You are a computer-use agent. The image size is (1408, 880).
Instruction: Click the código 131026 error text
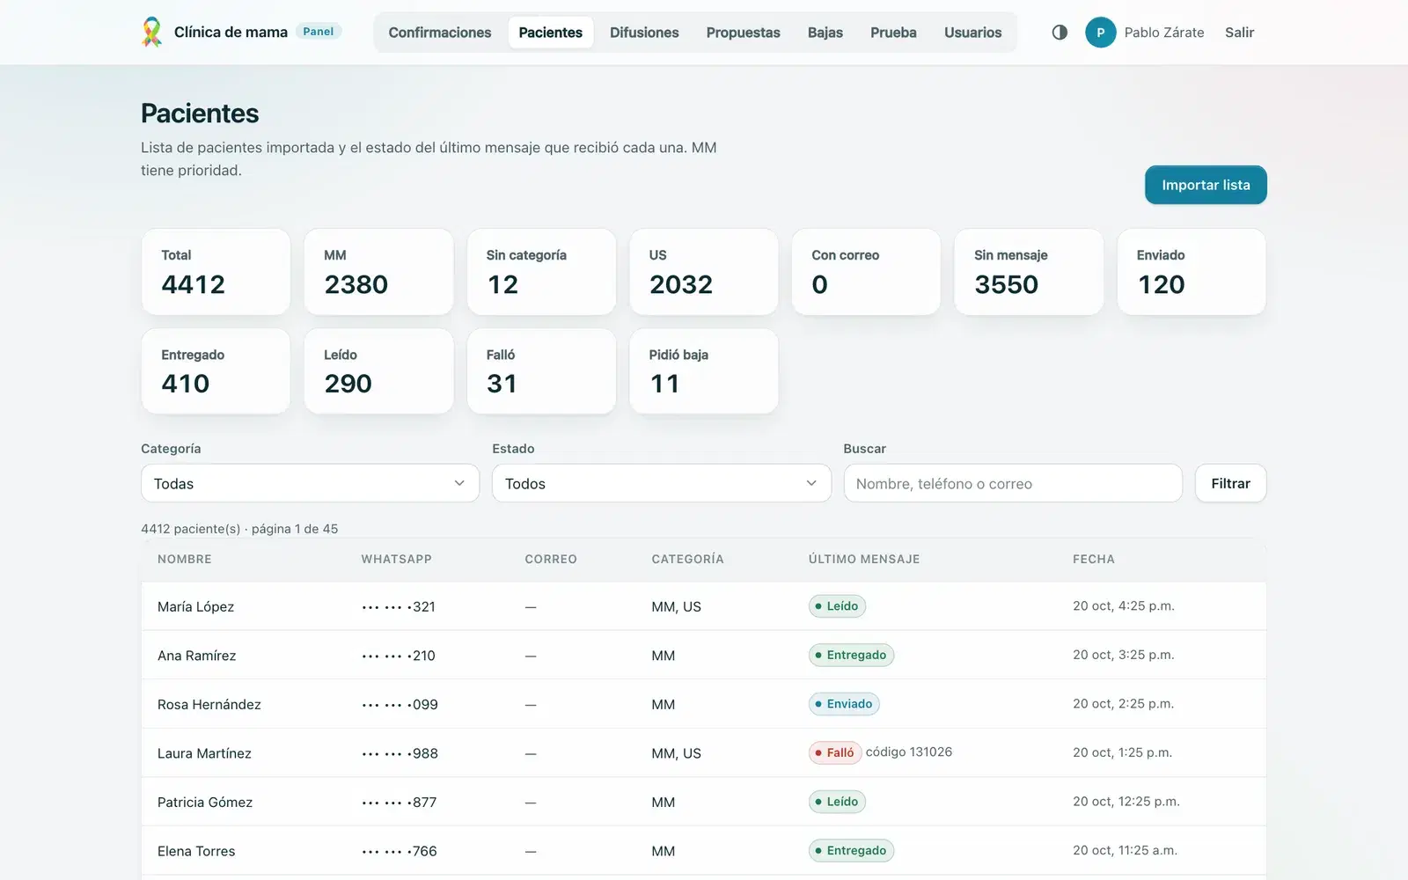click(x=909, y=752)
